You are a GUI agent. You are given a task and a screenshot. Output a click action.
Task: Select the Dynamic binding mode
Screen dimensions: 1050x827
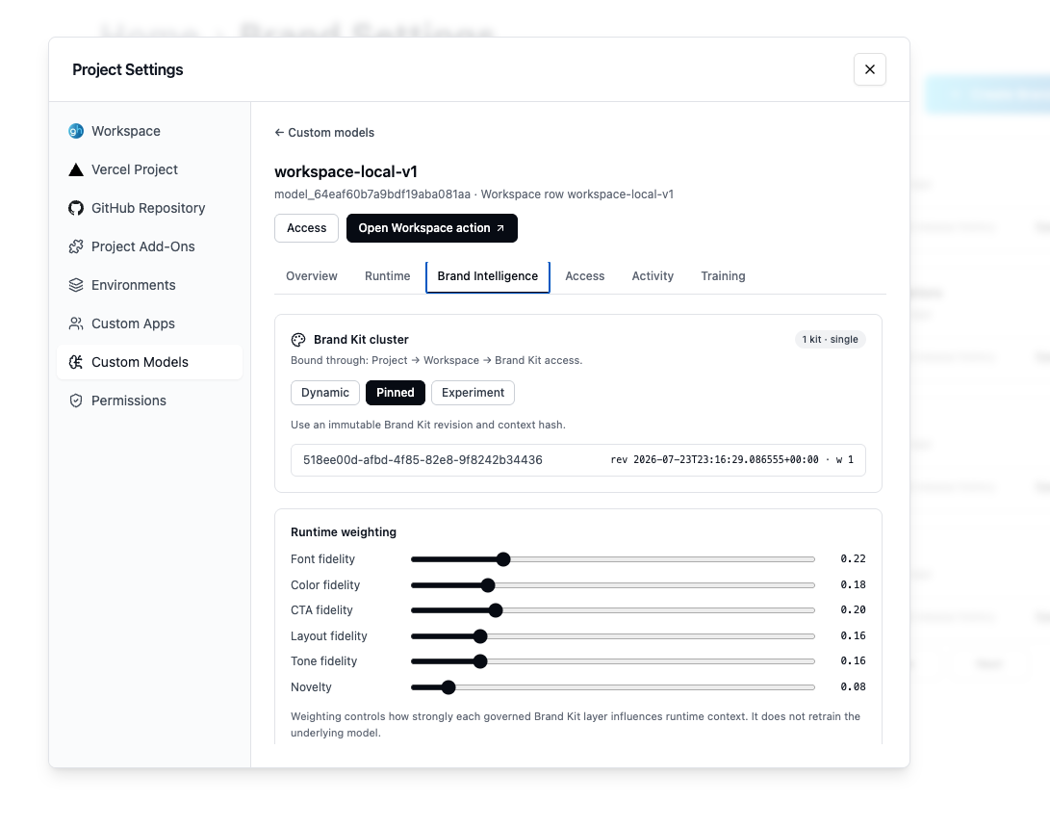click(x=324, y=393)
